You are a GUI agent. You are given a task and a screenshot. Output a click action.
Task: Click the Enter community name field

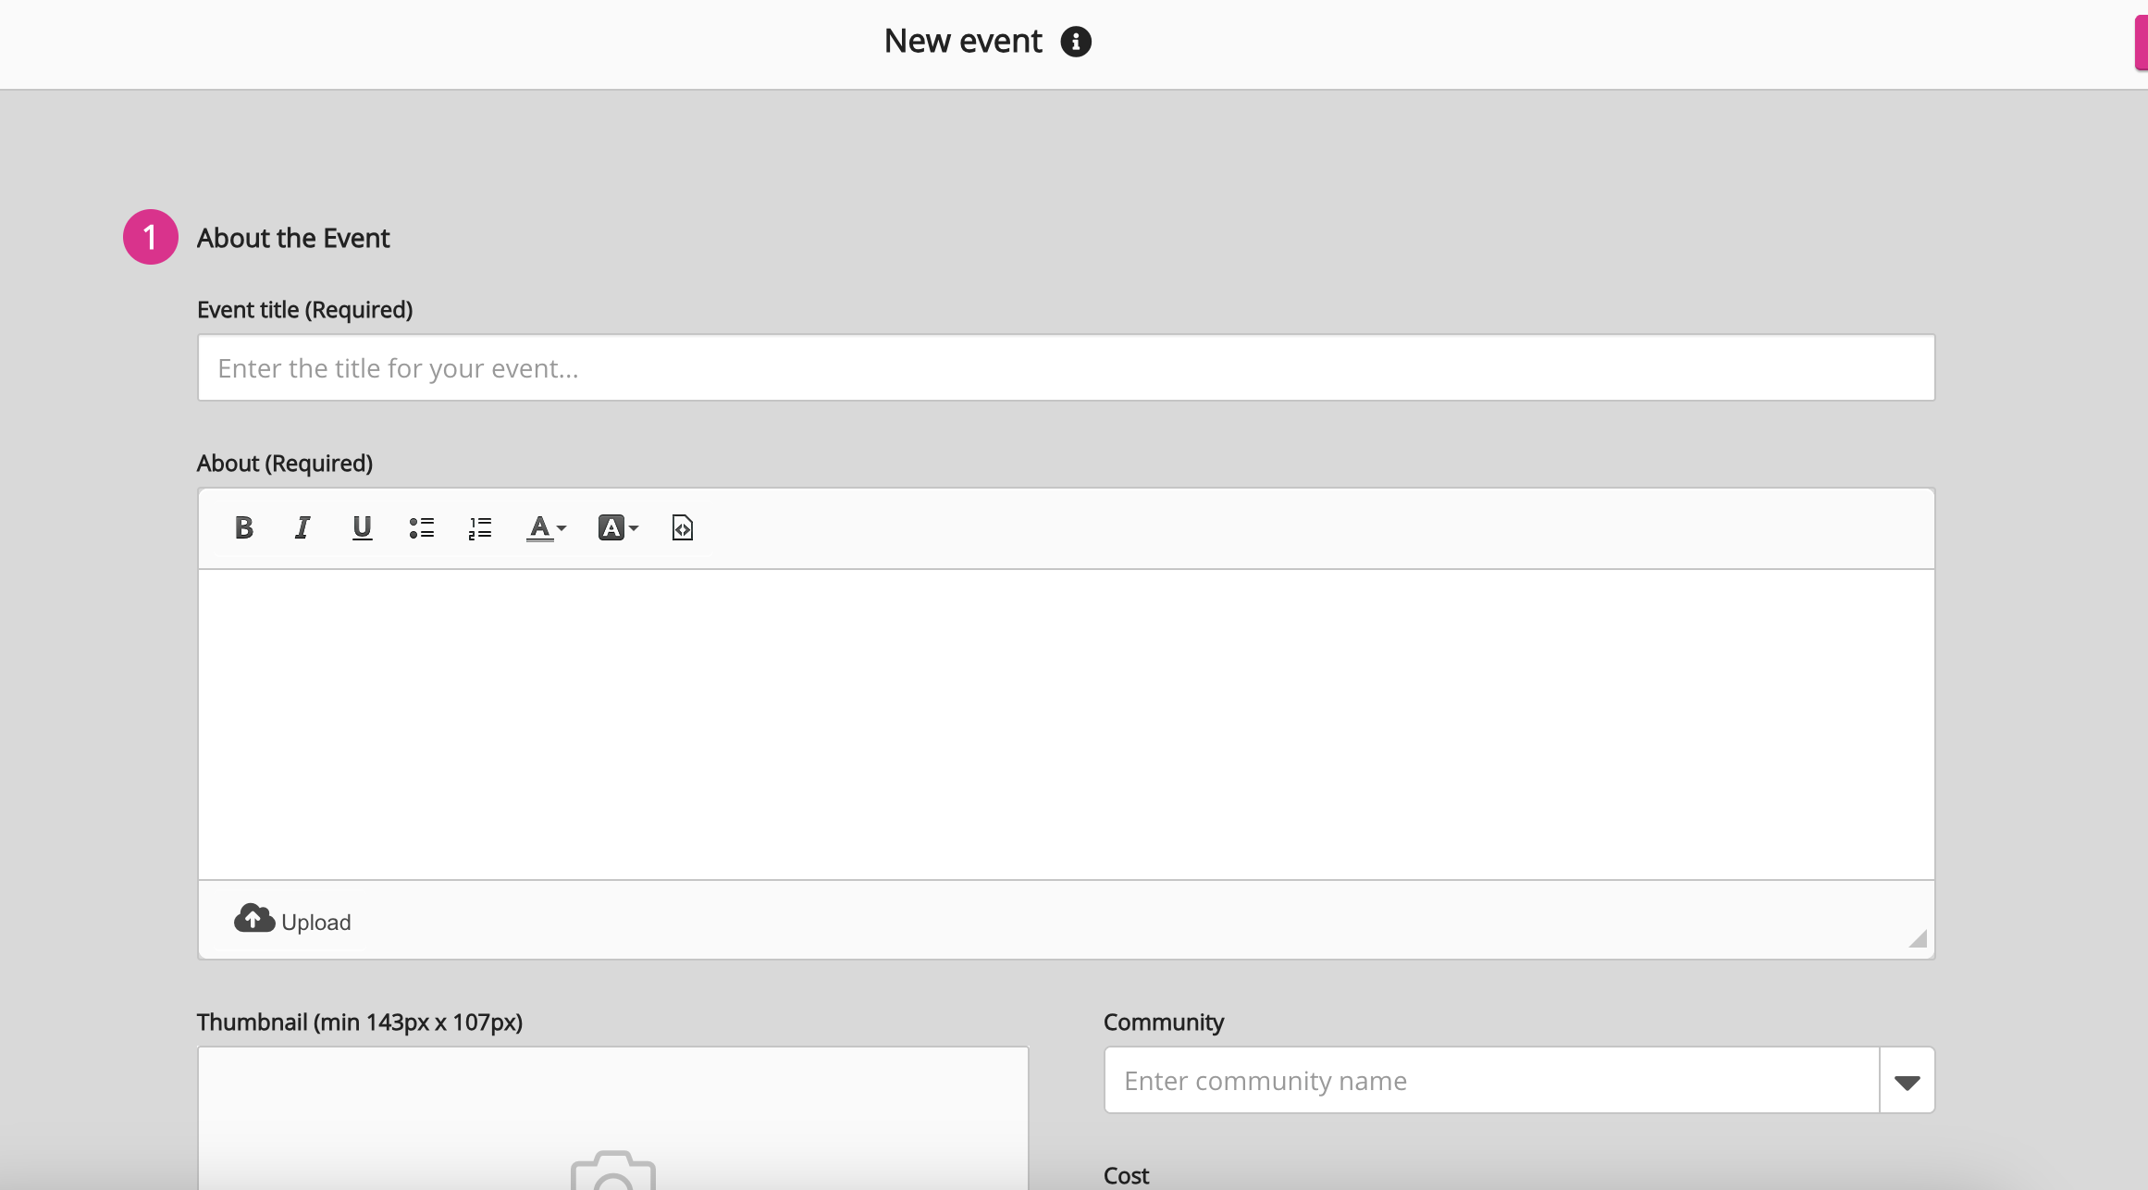pyautogui.click(x=1491, y=1081)
